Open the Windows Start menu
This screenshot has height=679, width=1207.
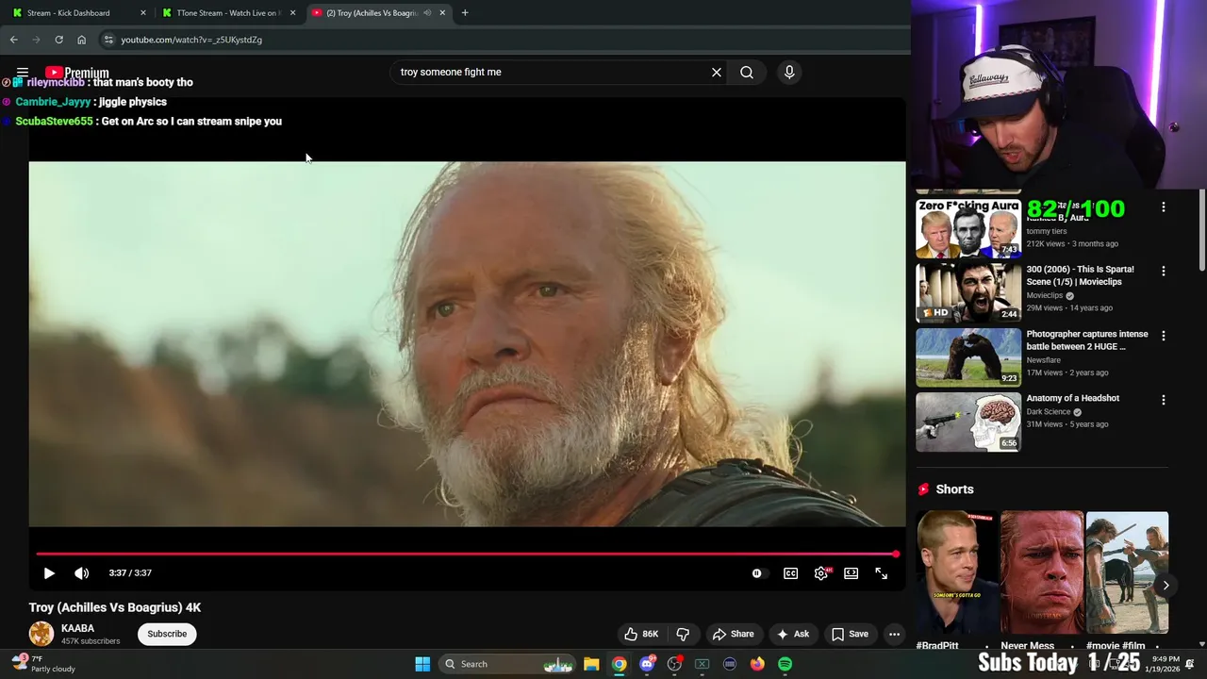pos(422,664)
